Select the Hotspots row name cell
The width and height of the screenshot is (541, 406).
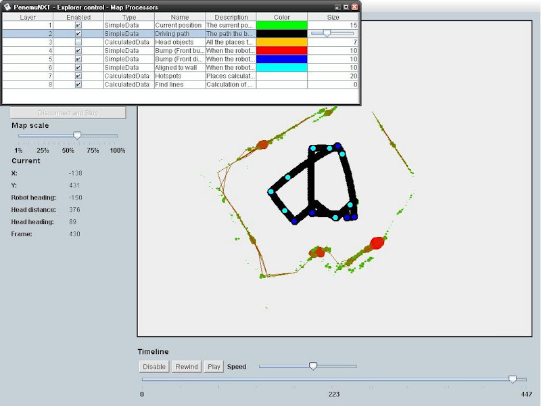point(179,76)
